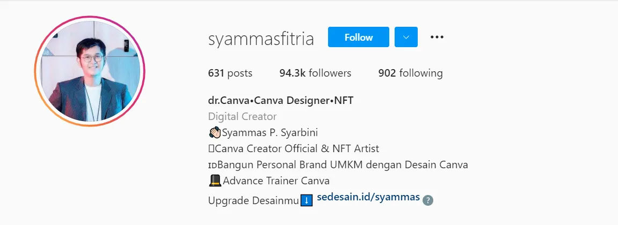Open the three-dot more options menu
618x225 pixels.
tap(437, 37)
